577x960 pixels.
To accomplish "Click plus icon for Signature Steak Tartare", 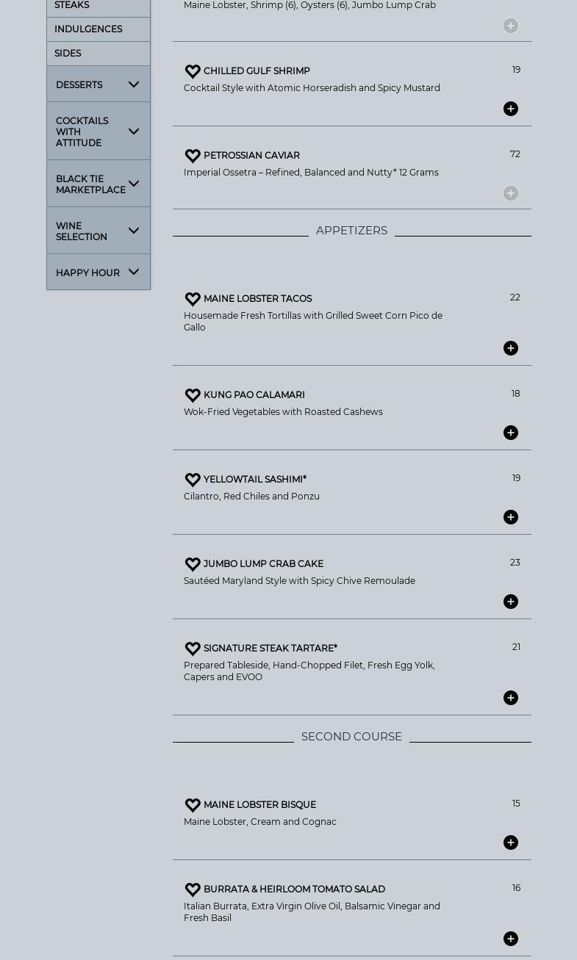I will point(511,698).
